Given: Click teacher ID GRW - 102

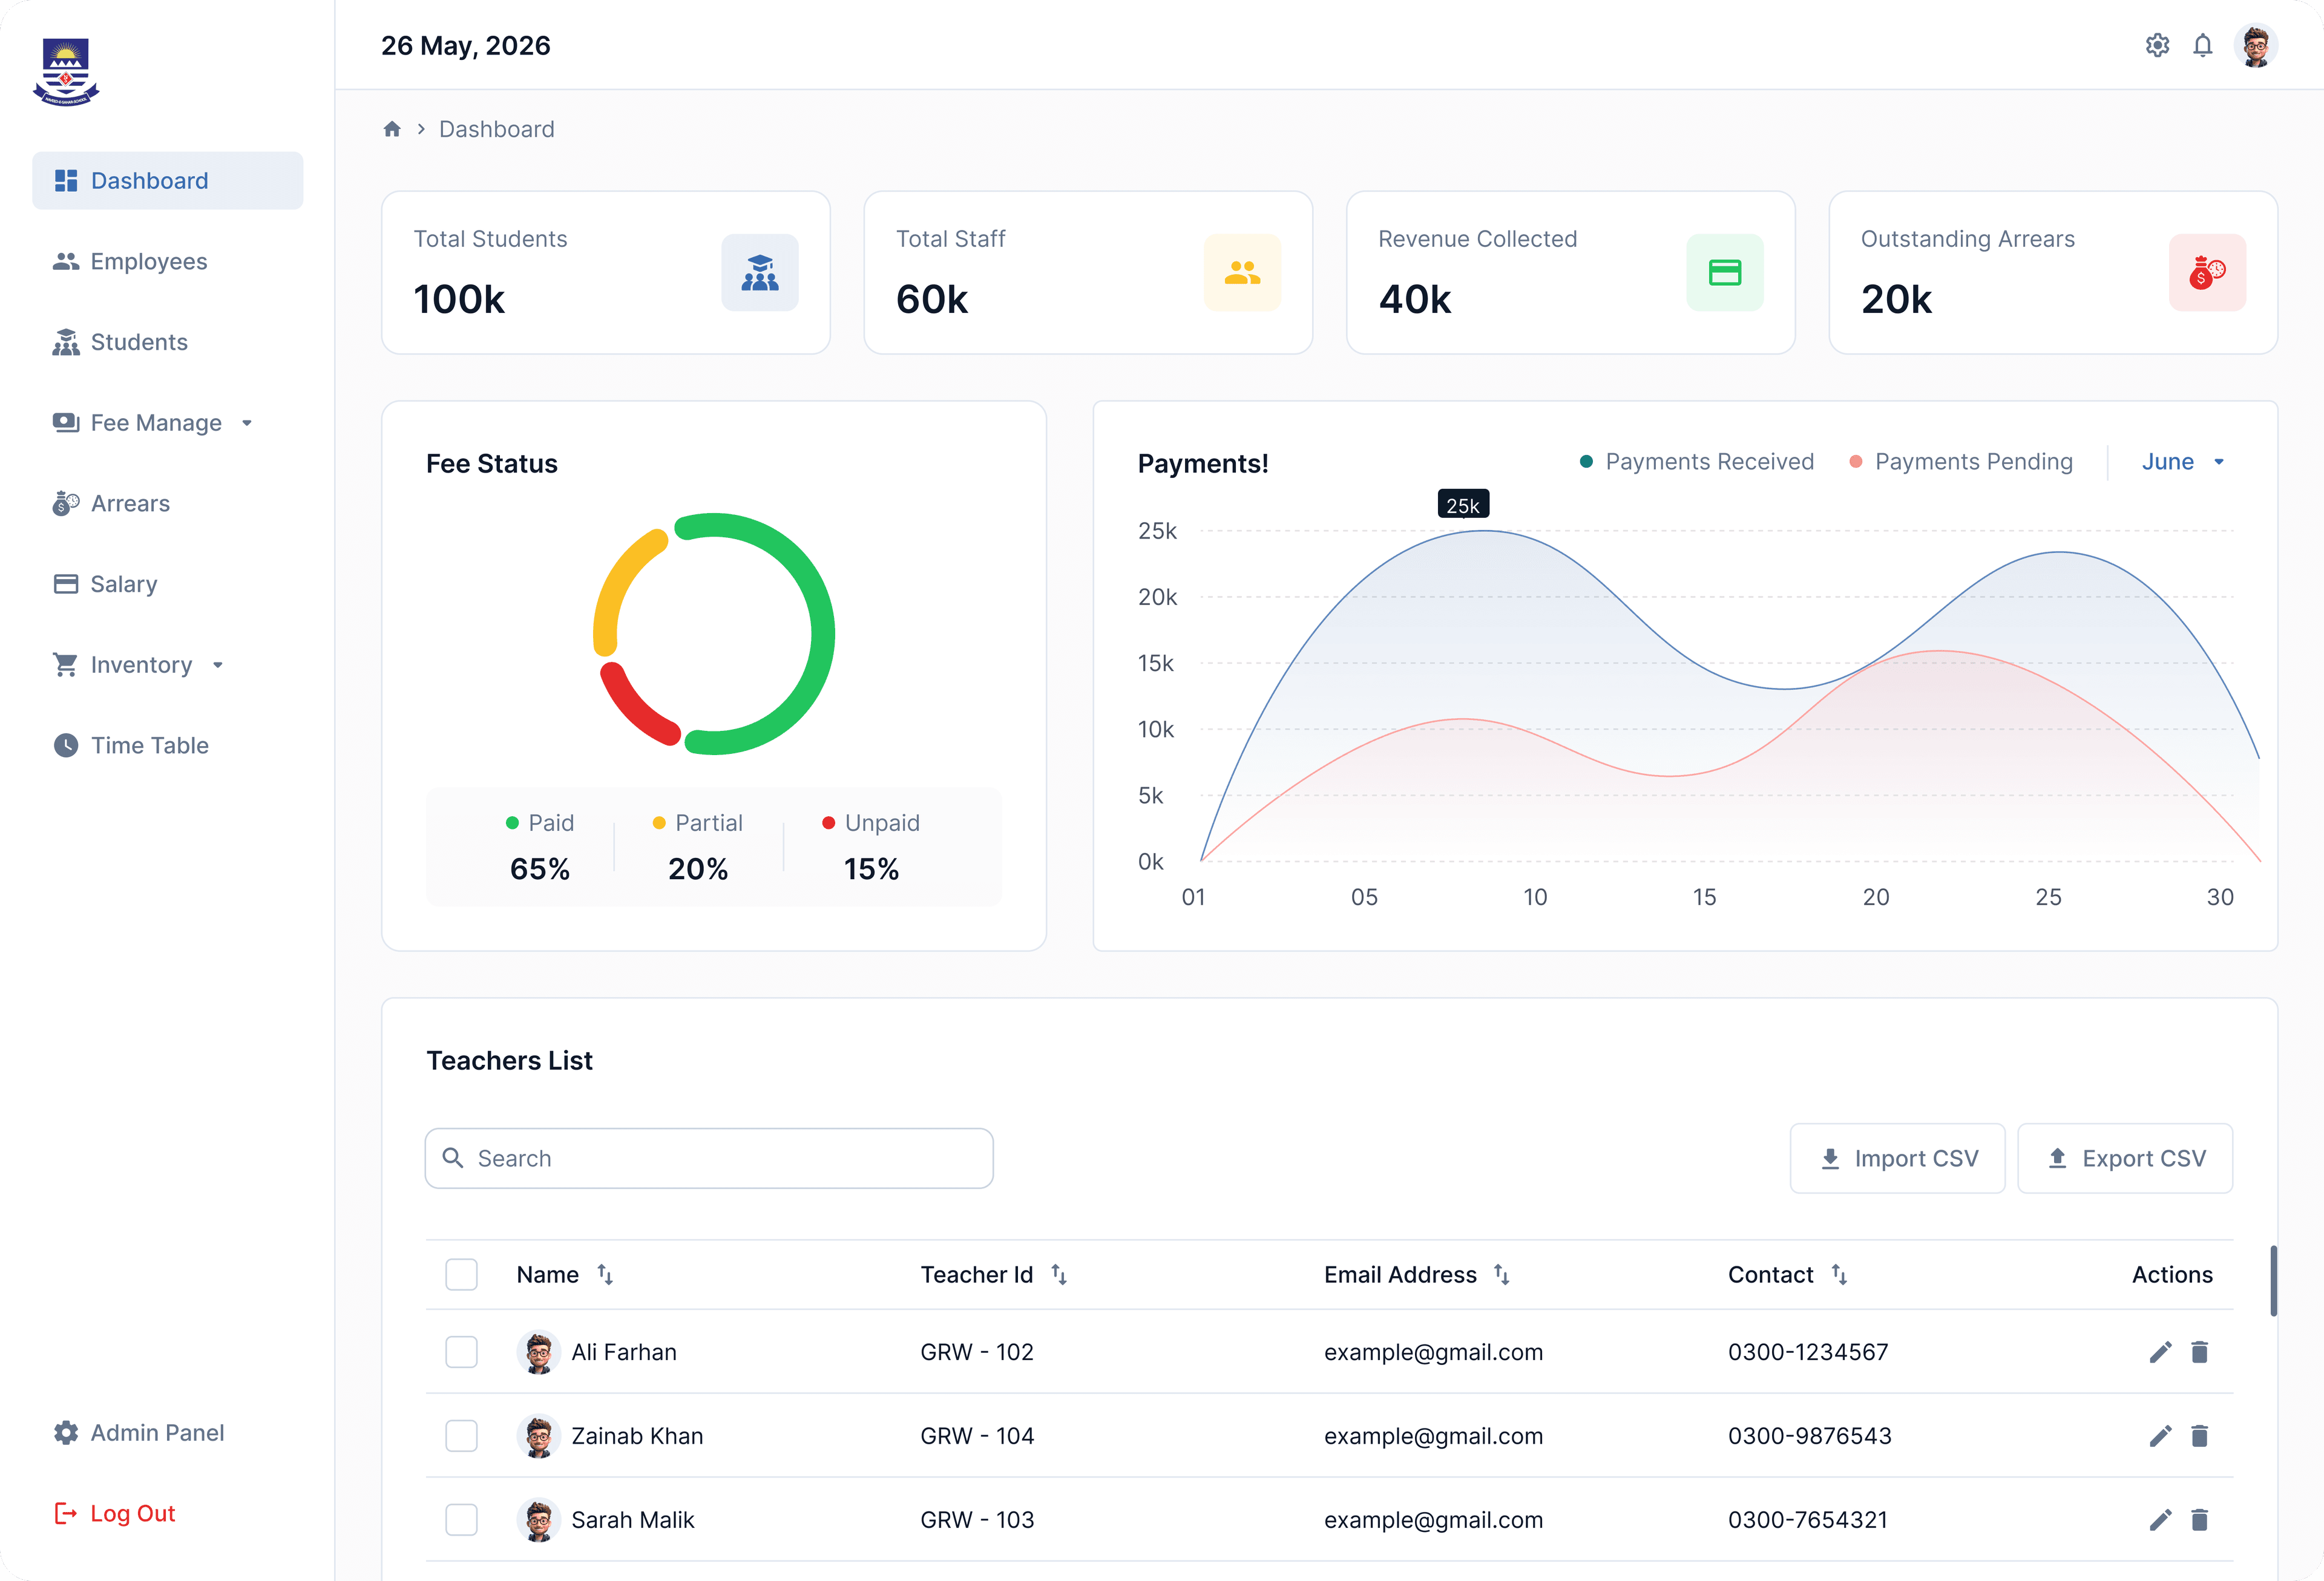Looking at the screenshot, I should point(976,1352).
